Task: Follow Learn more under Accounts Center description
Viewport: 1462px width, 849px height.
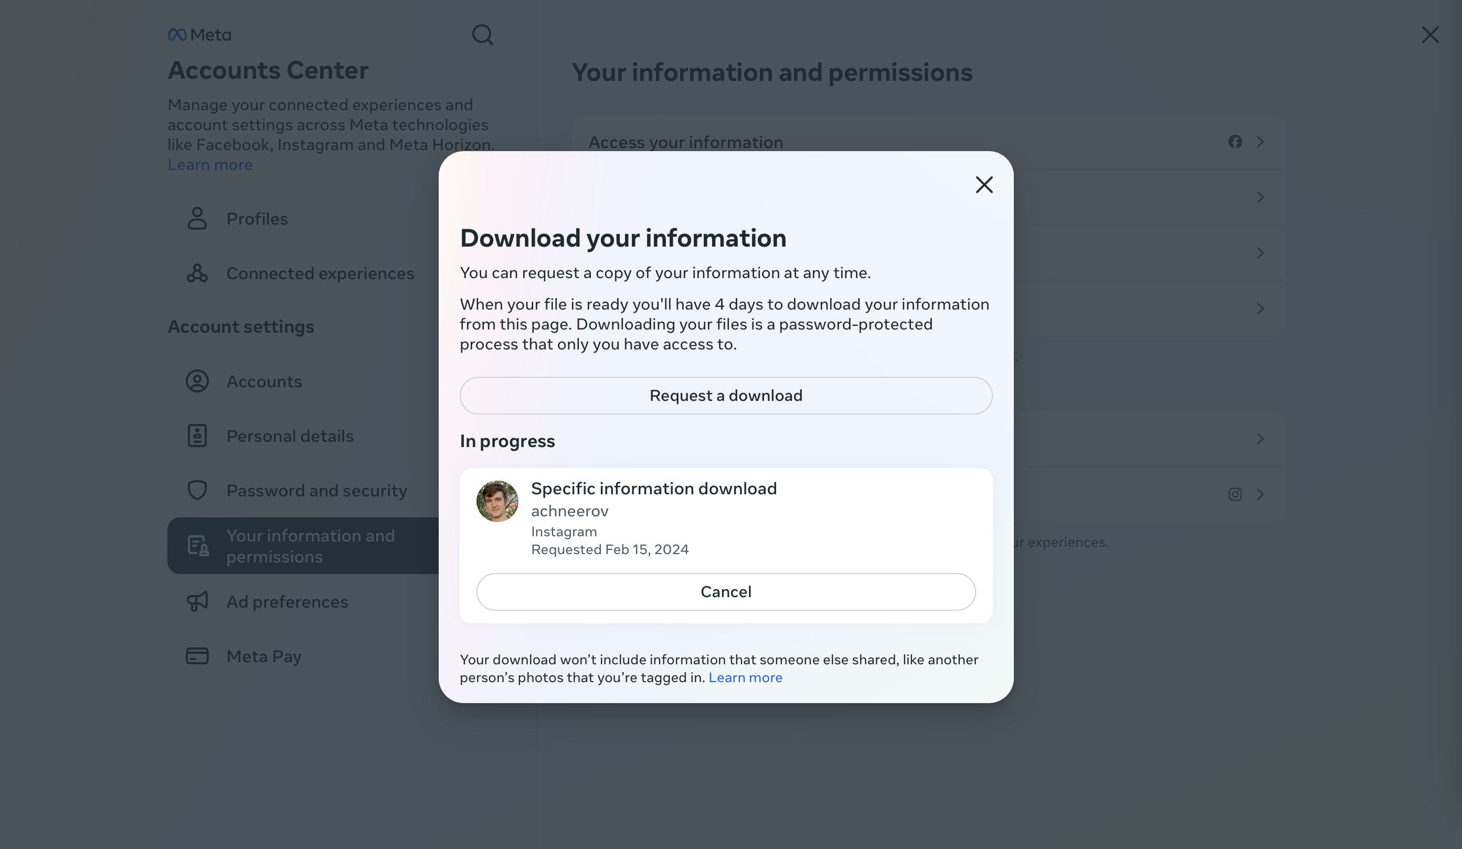Action: point(210,165)
